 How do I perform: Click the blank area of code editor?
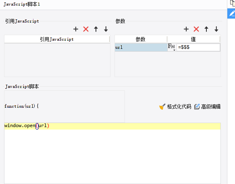coord(112,156)
